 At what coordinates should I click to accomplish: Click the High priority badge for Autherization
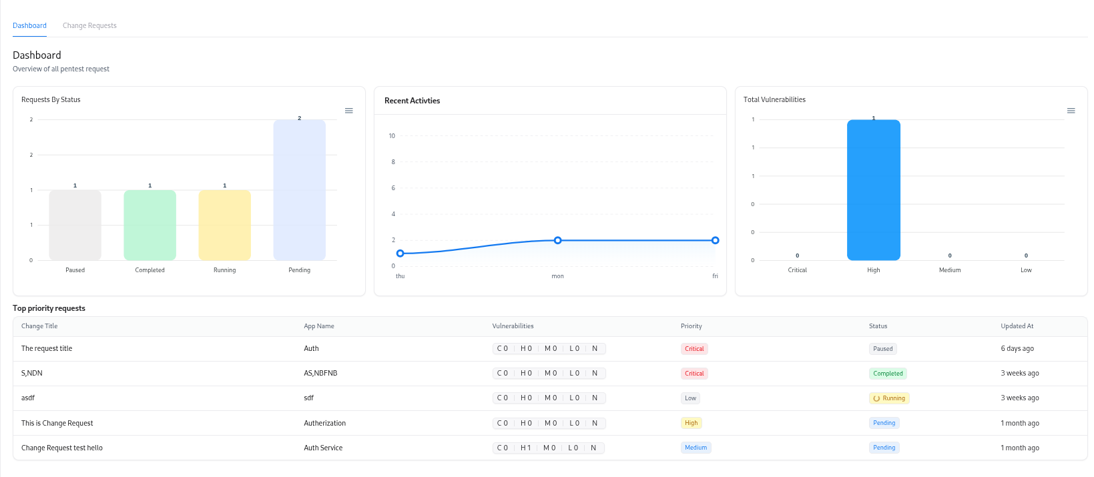pos(691,423)
